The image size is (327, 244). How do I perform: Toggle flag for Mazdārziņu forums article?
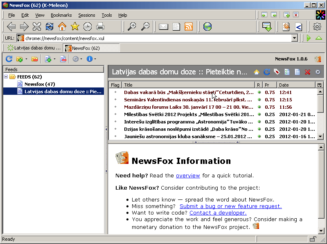pyautogui.click(x=115, y=107)
